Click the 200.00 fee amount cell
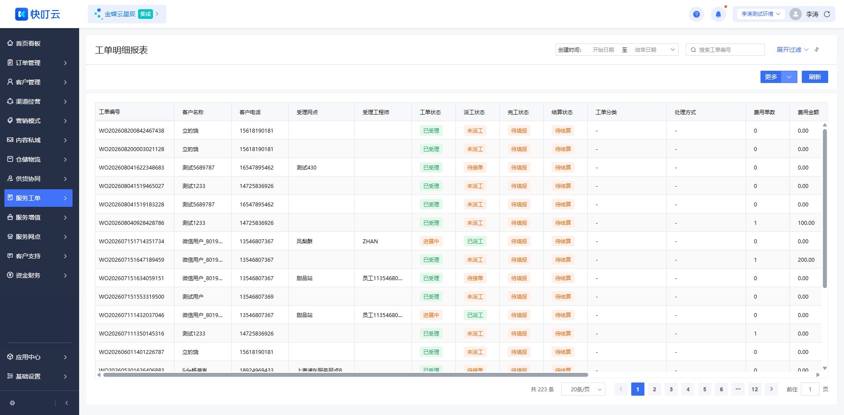The height and width of the screenshot is (415, 844). tap(806, 260)
